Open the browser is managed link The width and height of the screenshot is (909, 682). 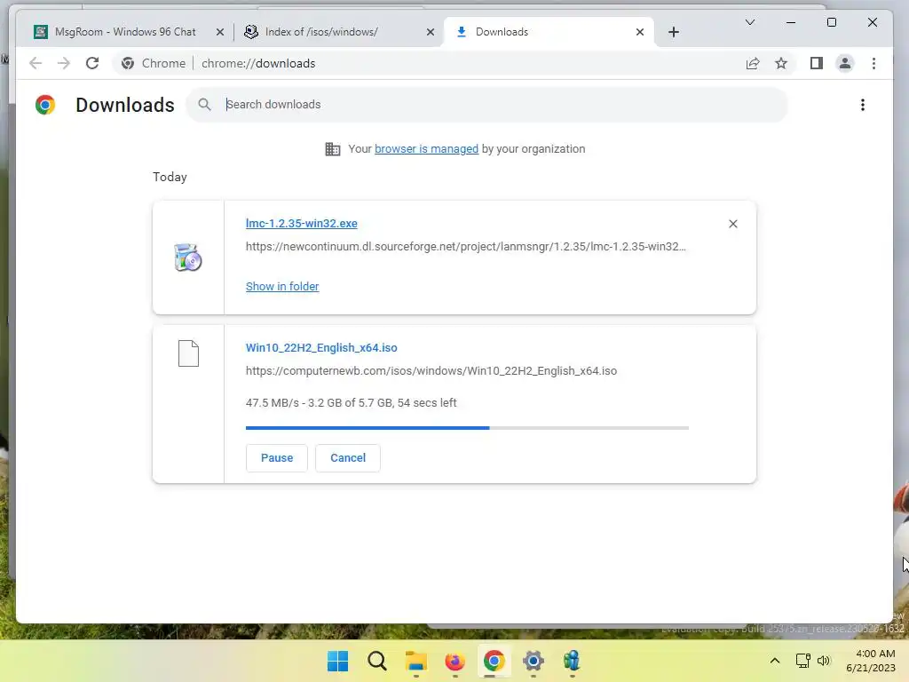click(426, 149)
